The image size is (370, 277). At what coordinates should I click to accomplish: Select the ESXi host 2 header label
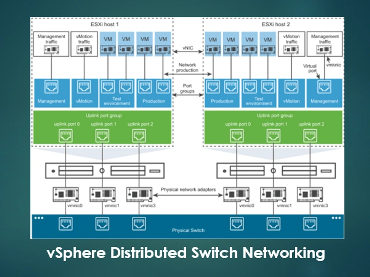tap(275, 25)
